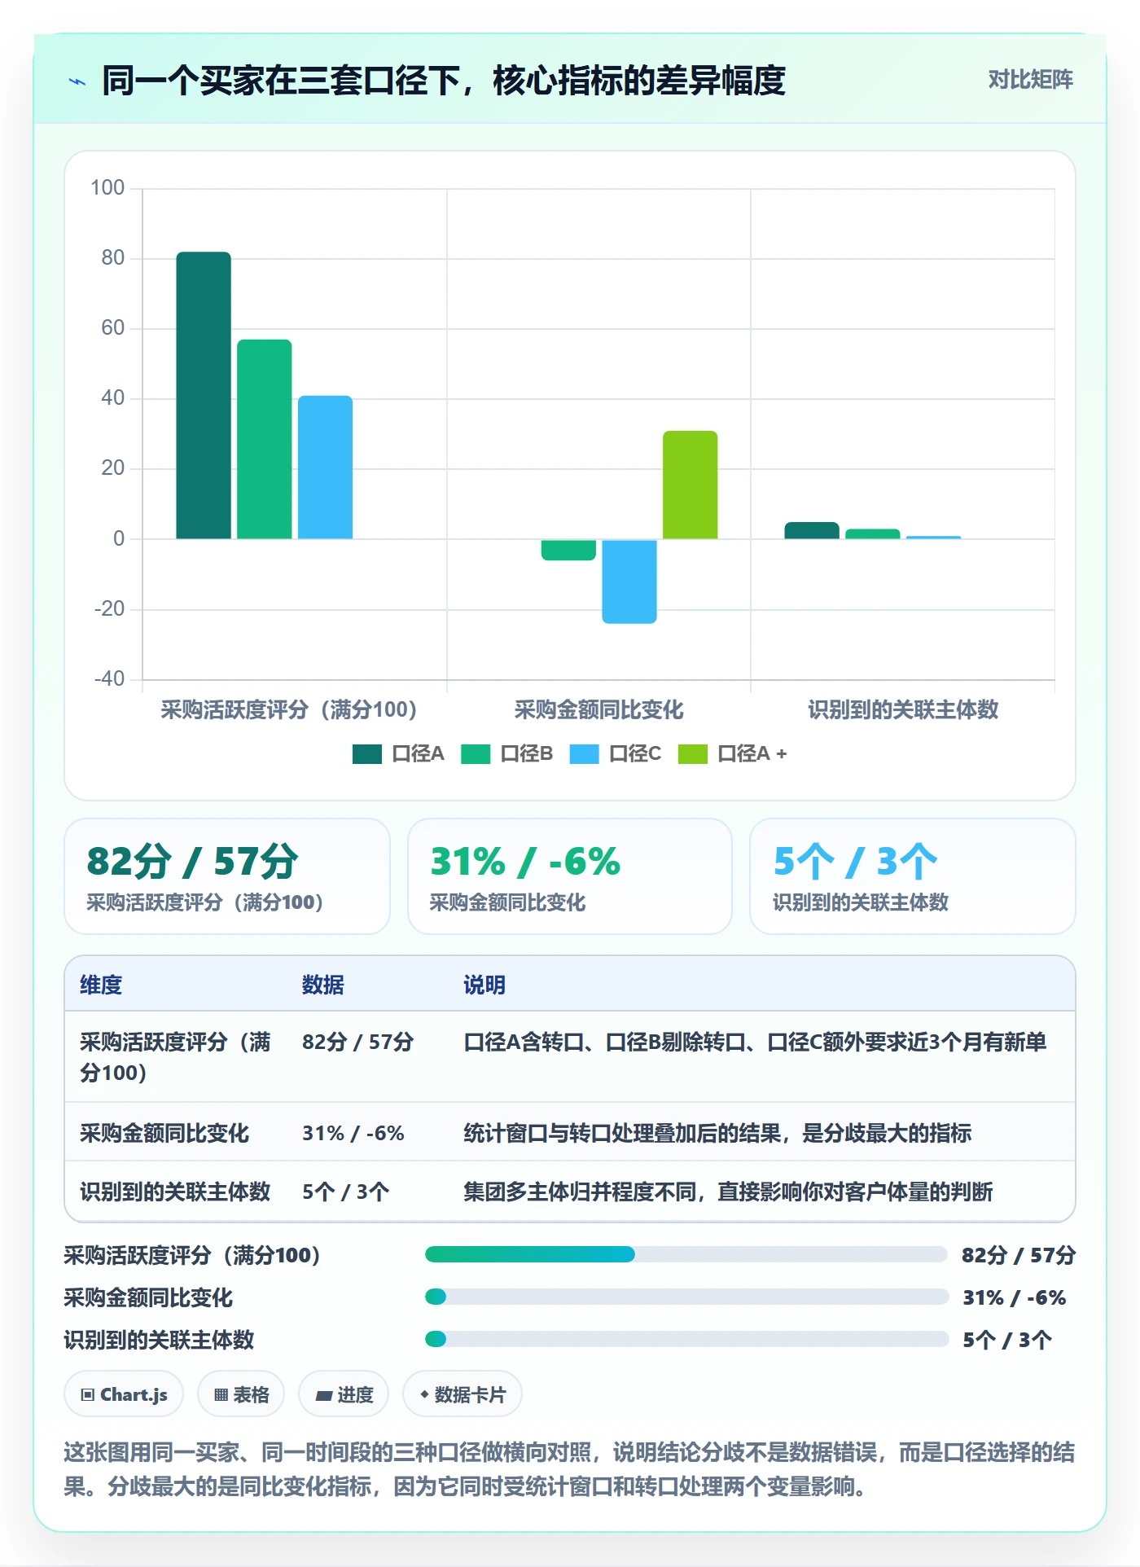The image size is (1140, 1567).
Task: Click the blue negative bar in 同比变化 group
Action: [629, 582]
